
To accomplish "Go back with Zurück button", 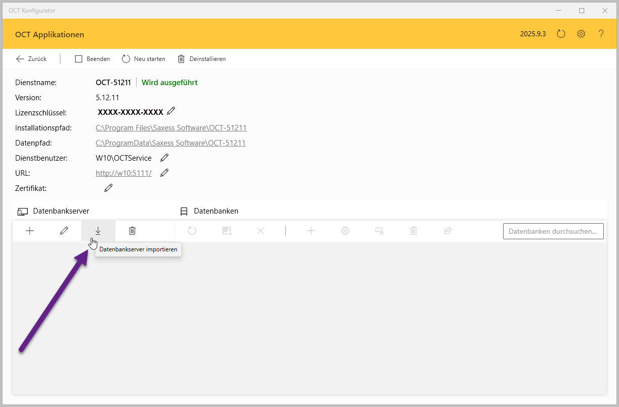I will tap(31, 59).
